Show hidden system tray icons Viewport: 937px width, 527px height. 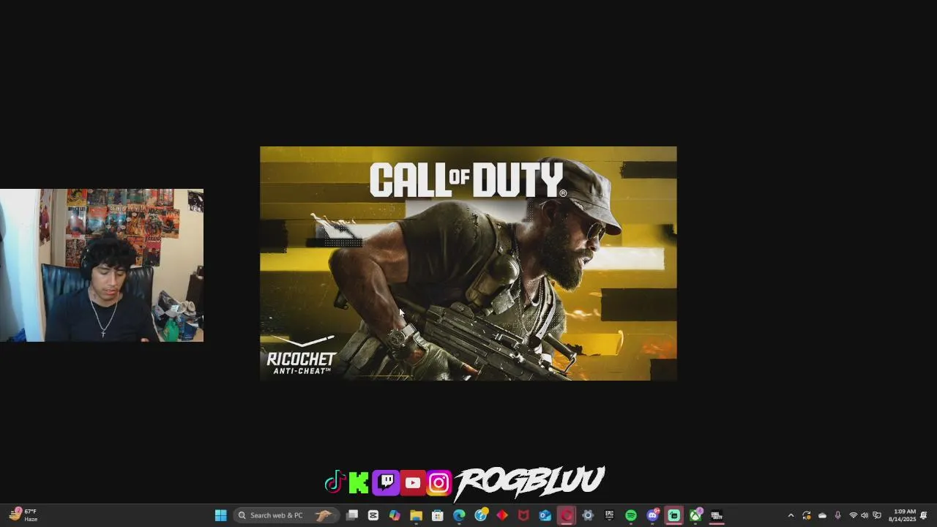pyautogui.click(x=791, y=515)
